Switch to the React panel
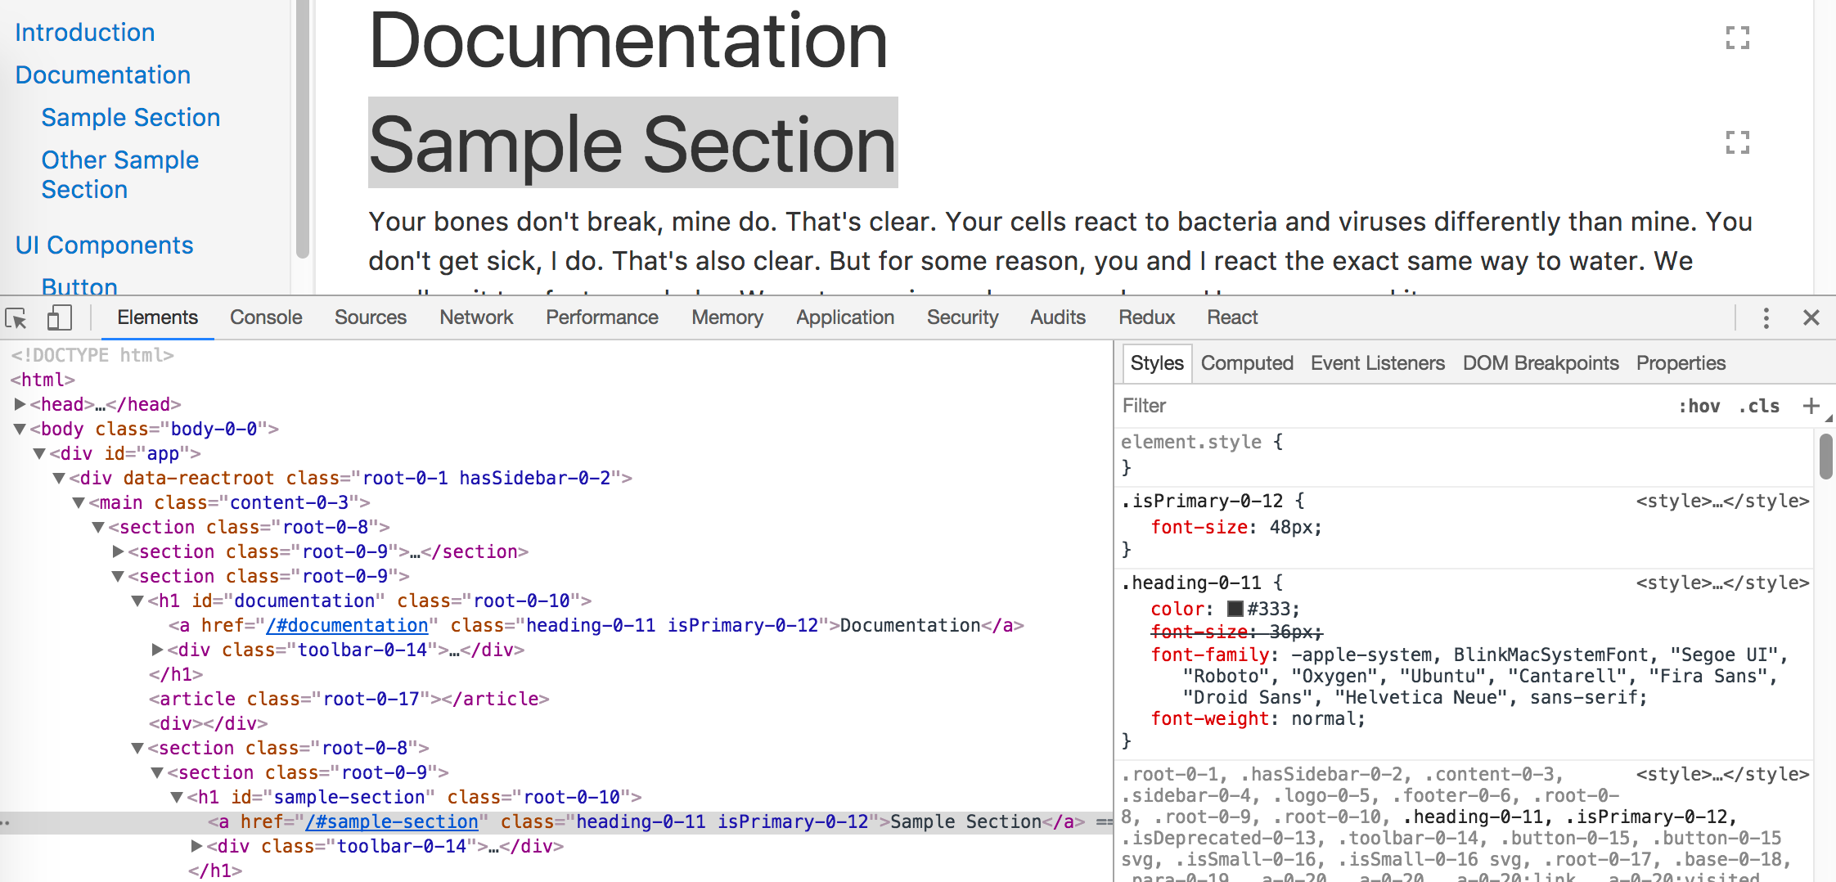Image resolution: width=1836 pixels, height=882 pixels. tap(1231, 317)
